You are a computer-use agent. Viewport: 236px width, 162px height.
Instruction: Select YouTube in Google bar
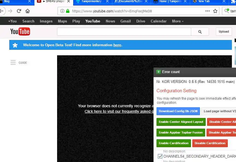click(93, 21)
